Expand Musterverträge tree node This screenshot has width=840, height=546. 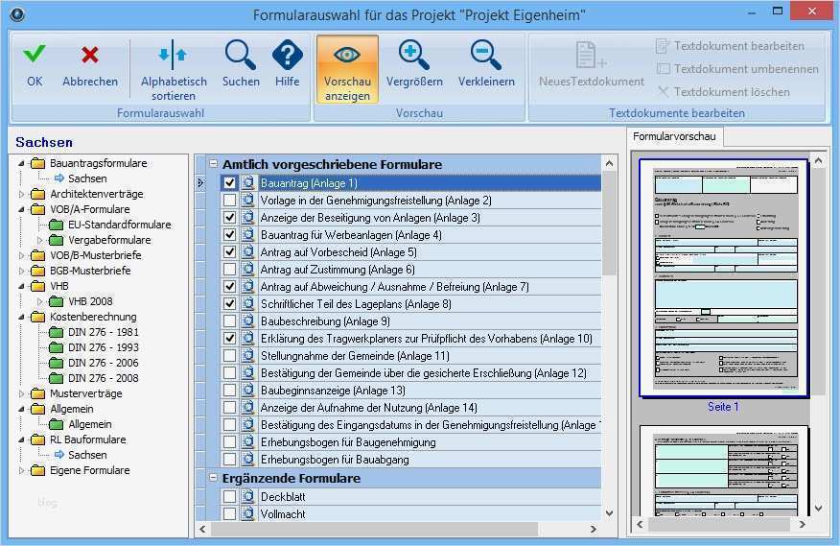tap(21, 394)
